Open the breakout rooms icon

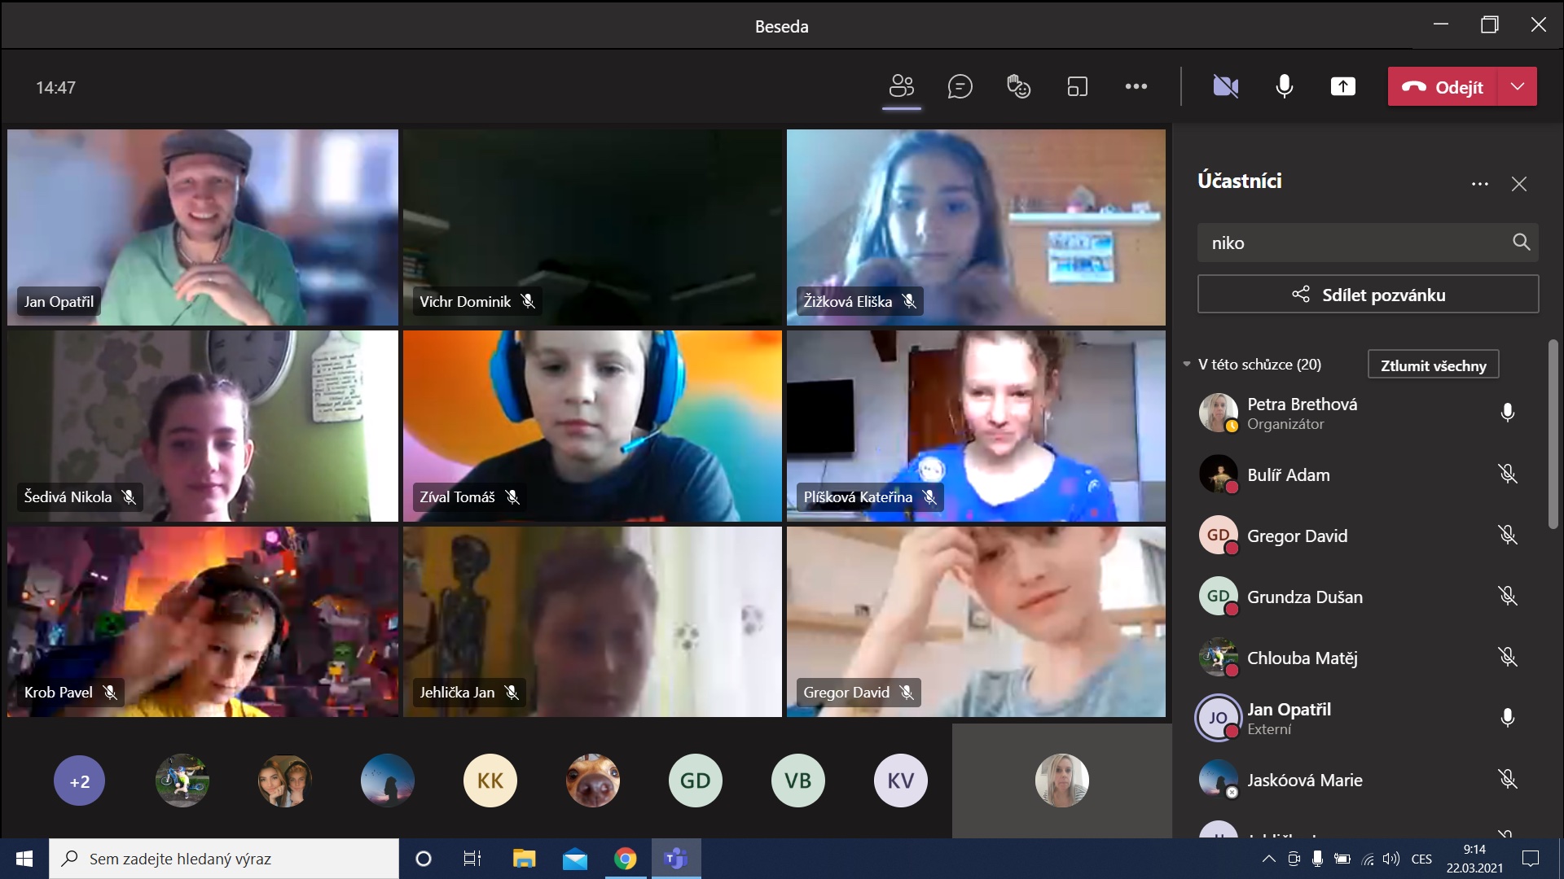(1077, 86)
